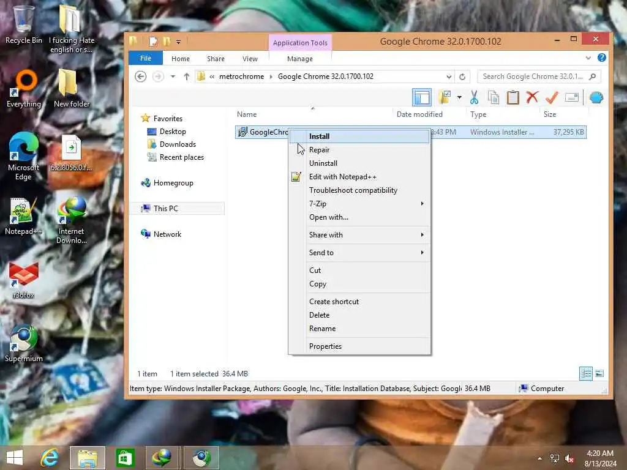Expand the 7-Zip submenu
This screenshot has height=470, width=627.
tap(359, 204)
